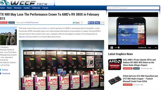Follow the 4gamer.net link
Image resolution: width=161 pixels, height=90 pixels.
pyautogui.click(x=23, y=37)
